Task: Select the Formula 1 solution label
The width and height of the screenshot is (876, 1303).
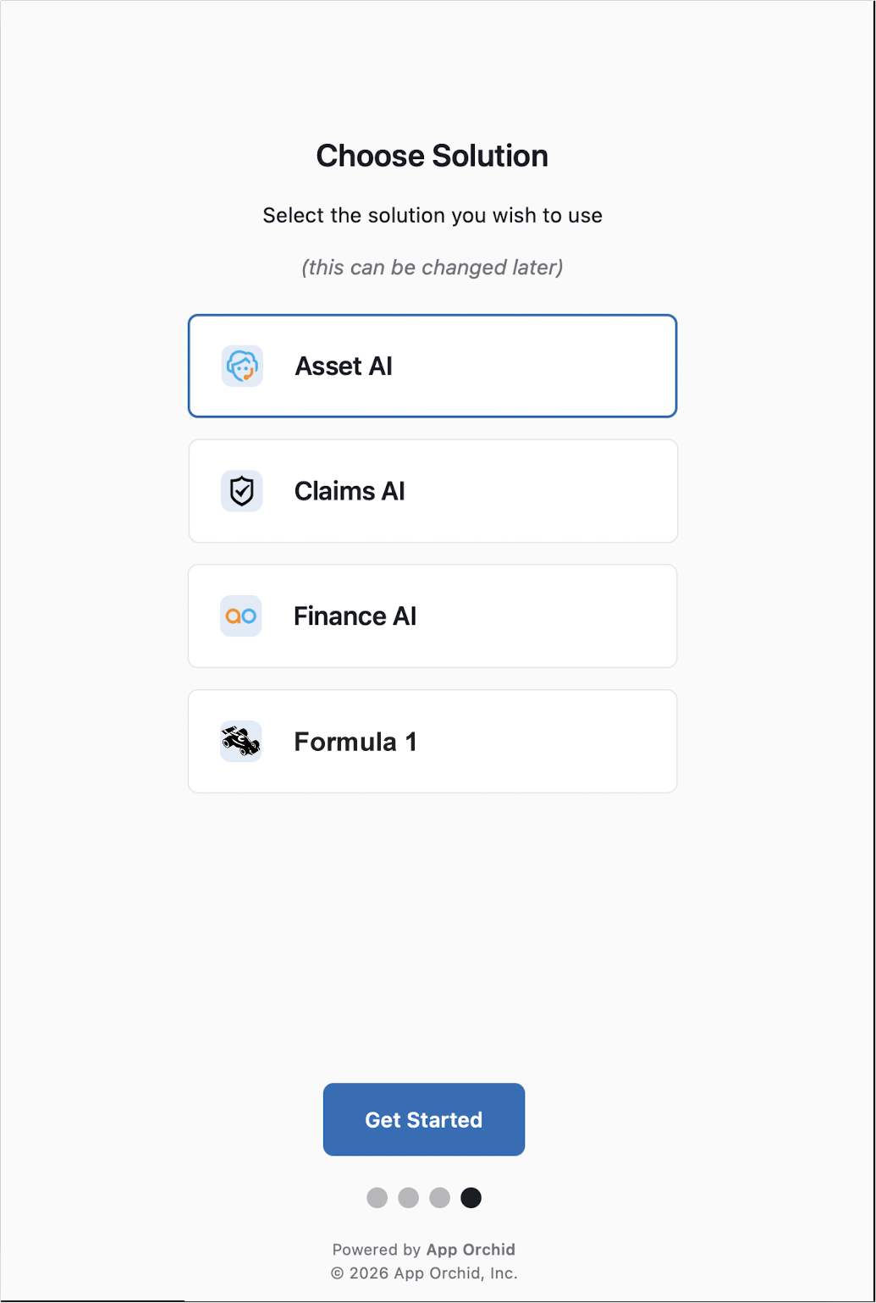Action: [355, 742]
